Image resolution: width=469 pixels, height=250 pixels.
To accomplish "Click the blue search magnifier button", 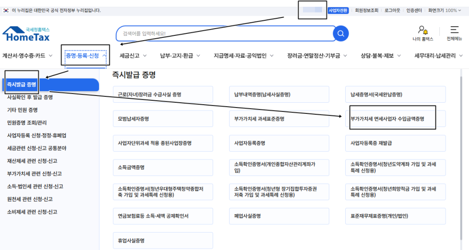I will (x=341, y=33).
